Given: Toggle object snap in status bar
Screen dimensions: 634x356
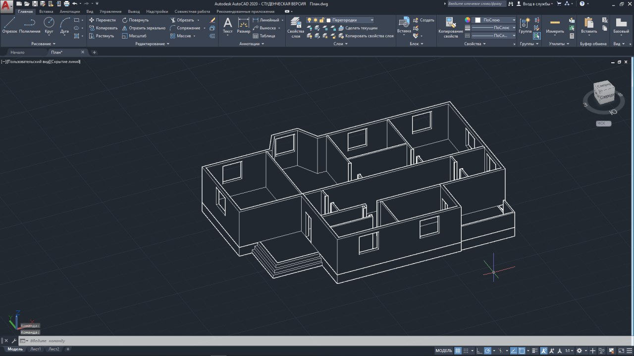Looking at the screenshot, I should click(522, 351).
